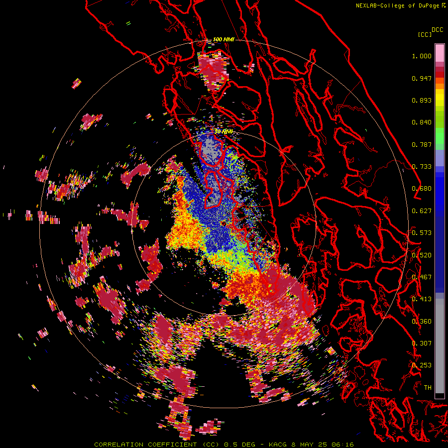Image resolution: width=448 pixels, height=448 pixels.
Task: Select the 1.000 scale value
Action: pos(422,56)
